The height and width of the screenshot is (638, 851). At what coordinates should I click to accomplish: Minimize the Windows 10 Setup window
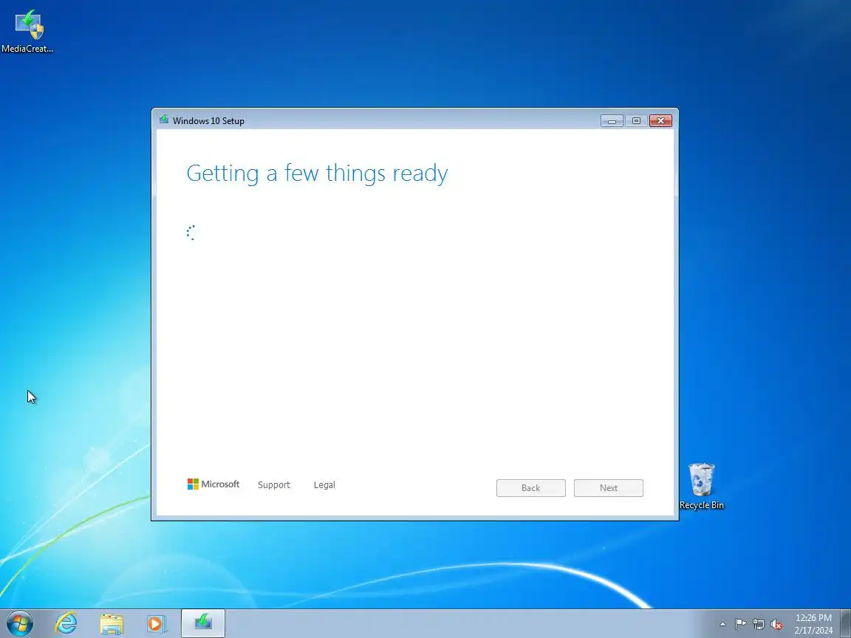coord(612,120)
